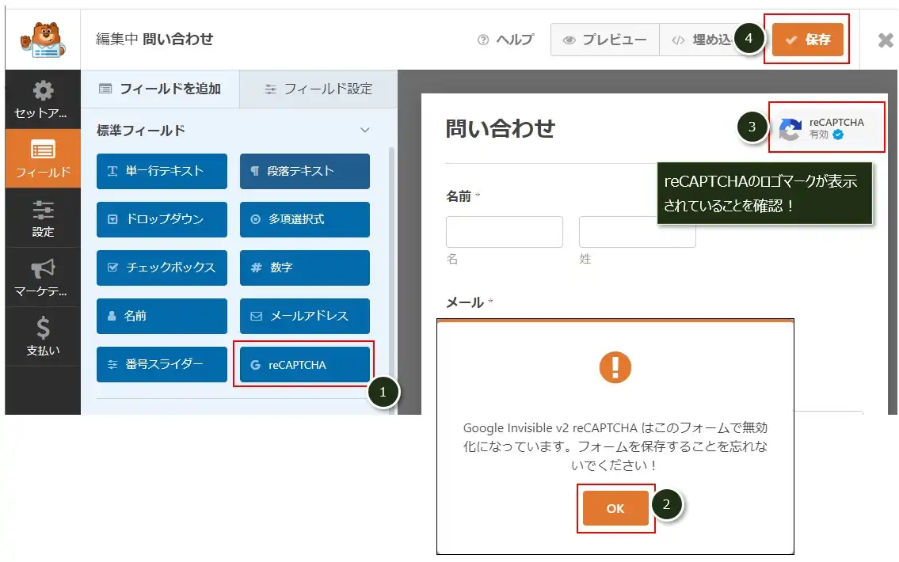Click OK in the reCAPTCHA dialog

(x=615, y=508)
